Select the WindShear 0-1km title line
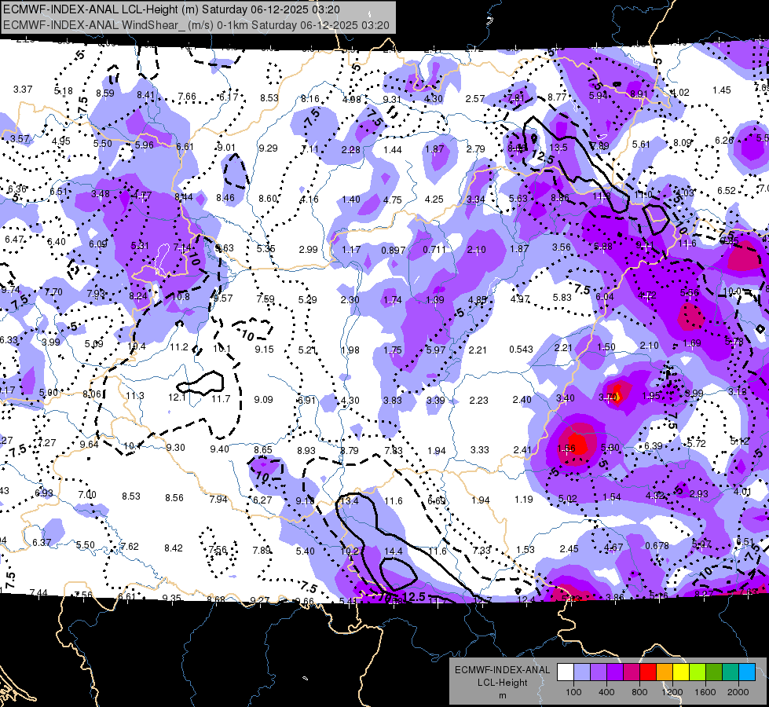769x707 pixels. tap(196, 25)
